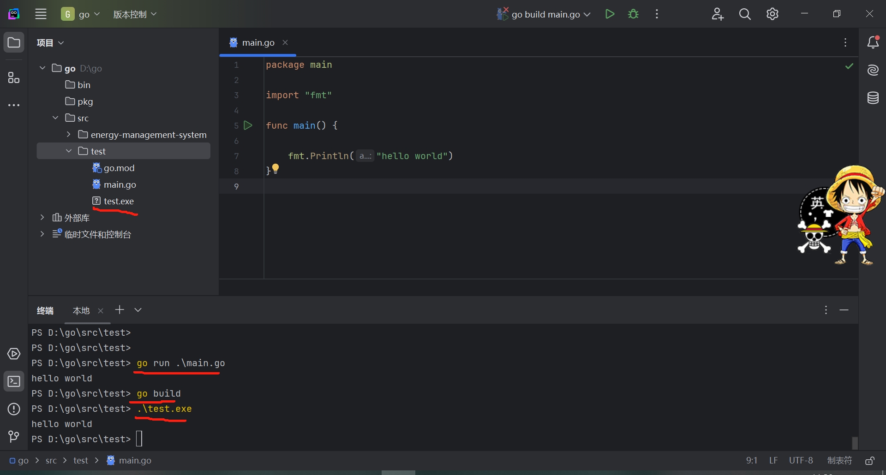886x475 pixels.
Task: Open test.exe in the project tree
Action: tap(119, 201)
